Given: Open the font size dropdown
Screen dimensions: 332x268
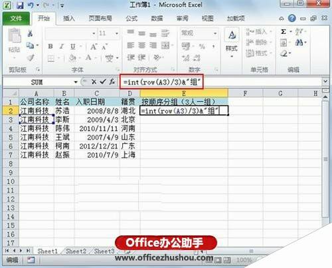Looking at the screenshot, I should point(117,33).
